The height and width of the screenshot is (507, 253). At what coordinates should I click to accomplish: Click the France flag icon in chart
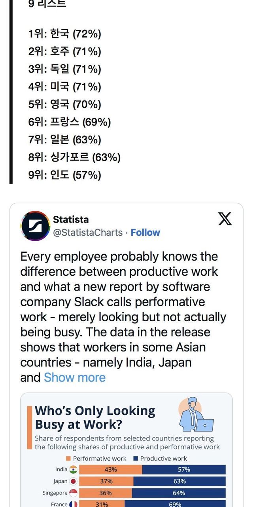pos(73,504)
